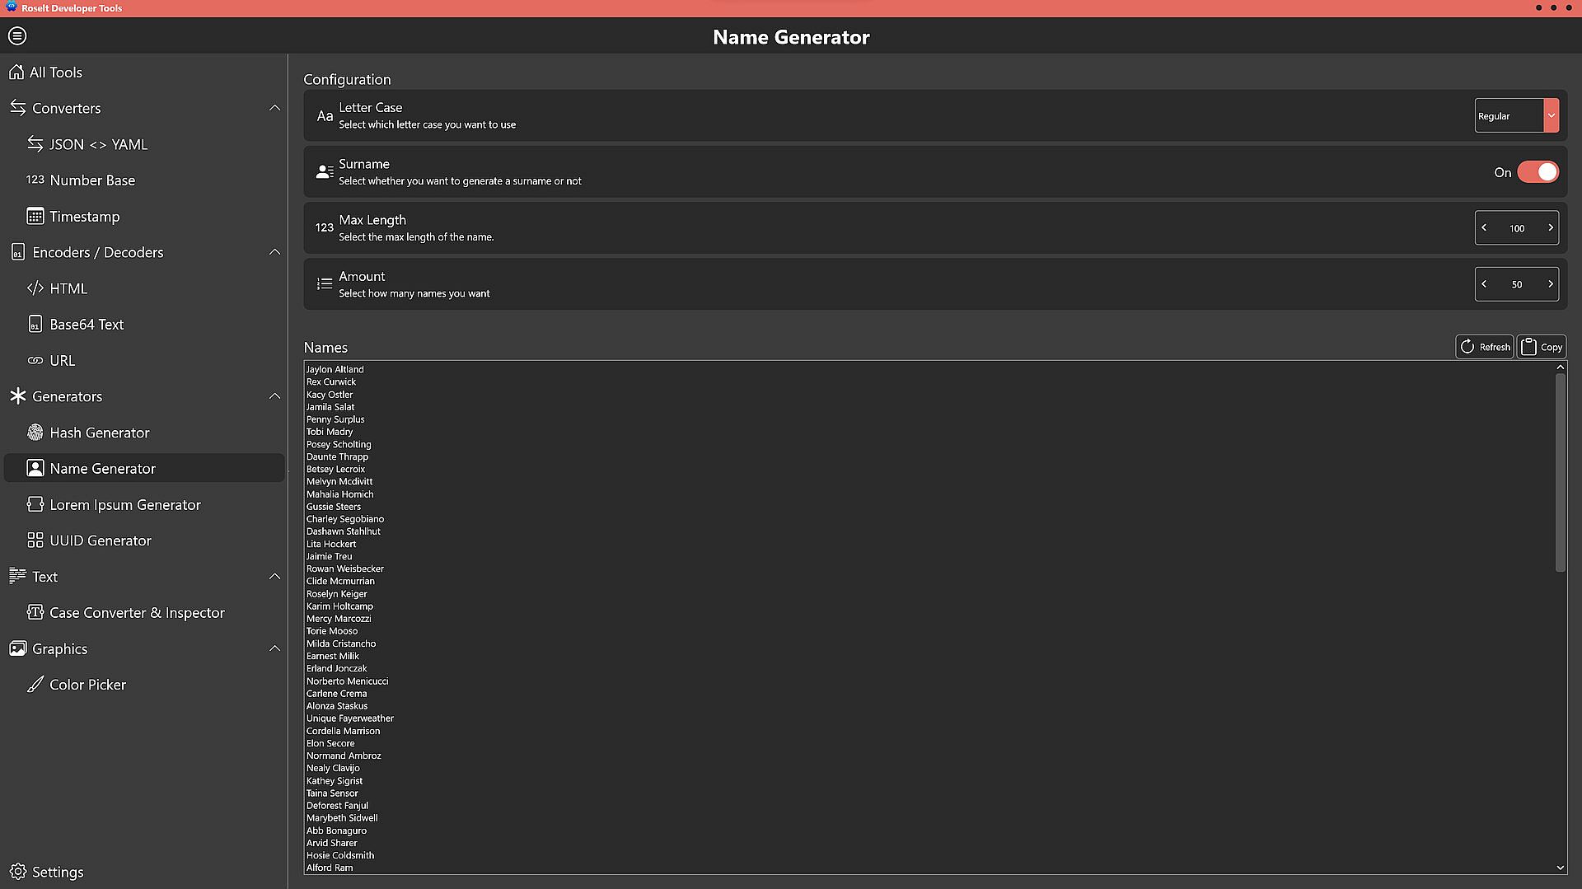Click the Lorem Ipsum Generator icon
1582x889 pixels.
35,504
